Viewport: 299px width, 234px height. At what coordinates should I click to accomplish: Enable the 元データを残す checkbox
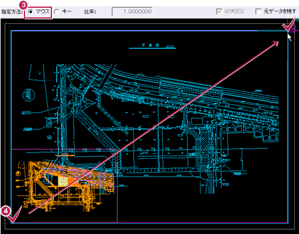tap(258, 11)
